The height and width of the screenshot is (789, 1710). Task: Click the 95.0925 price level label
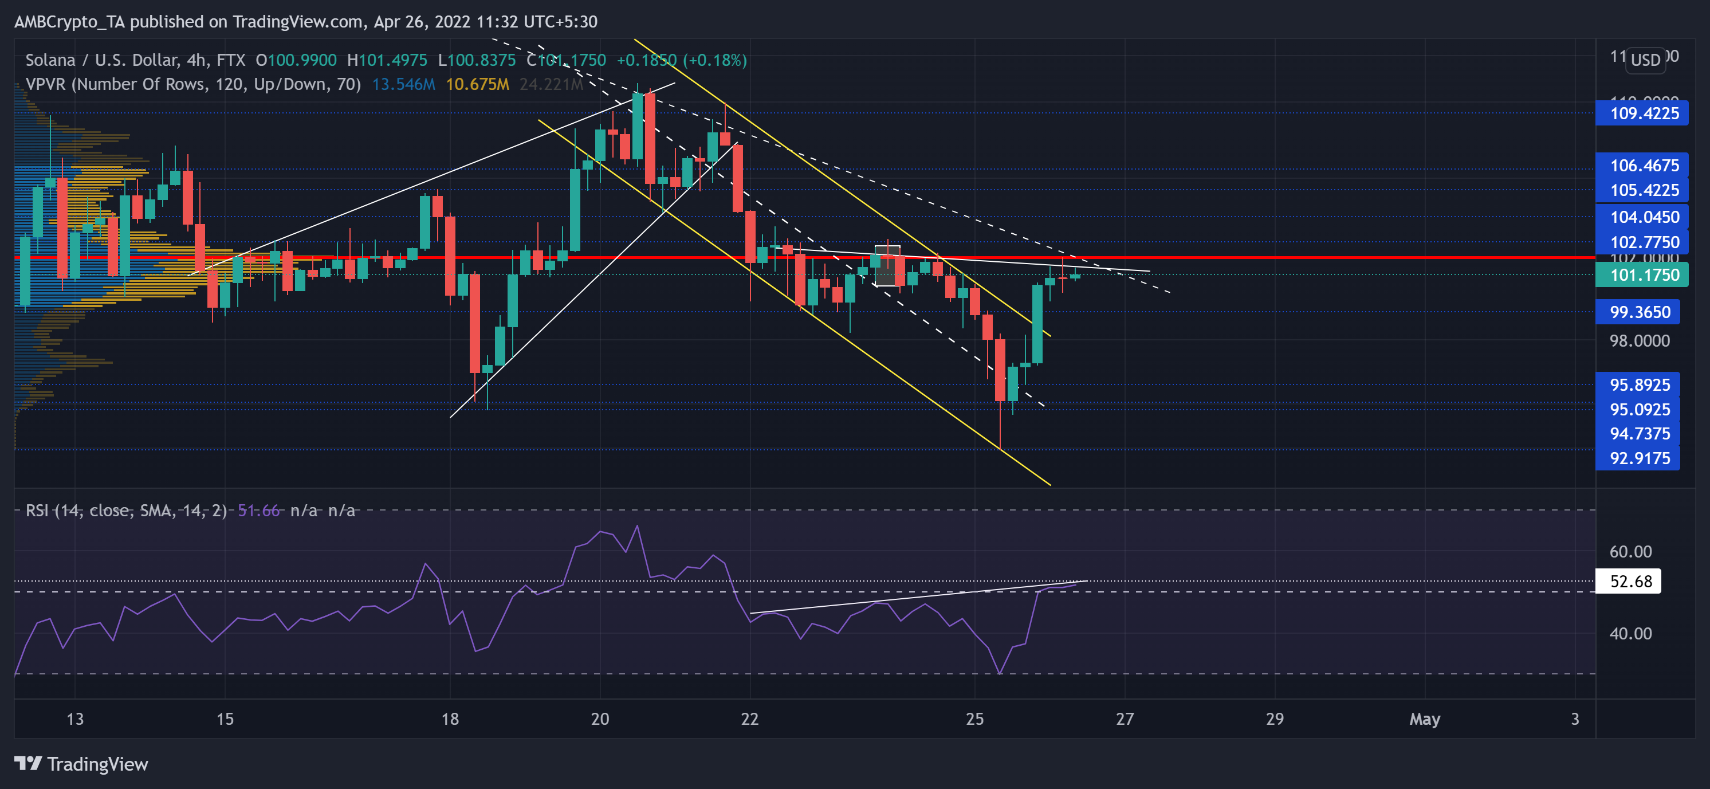(x=1638, y=409)
